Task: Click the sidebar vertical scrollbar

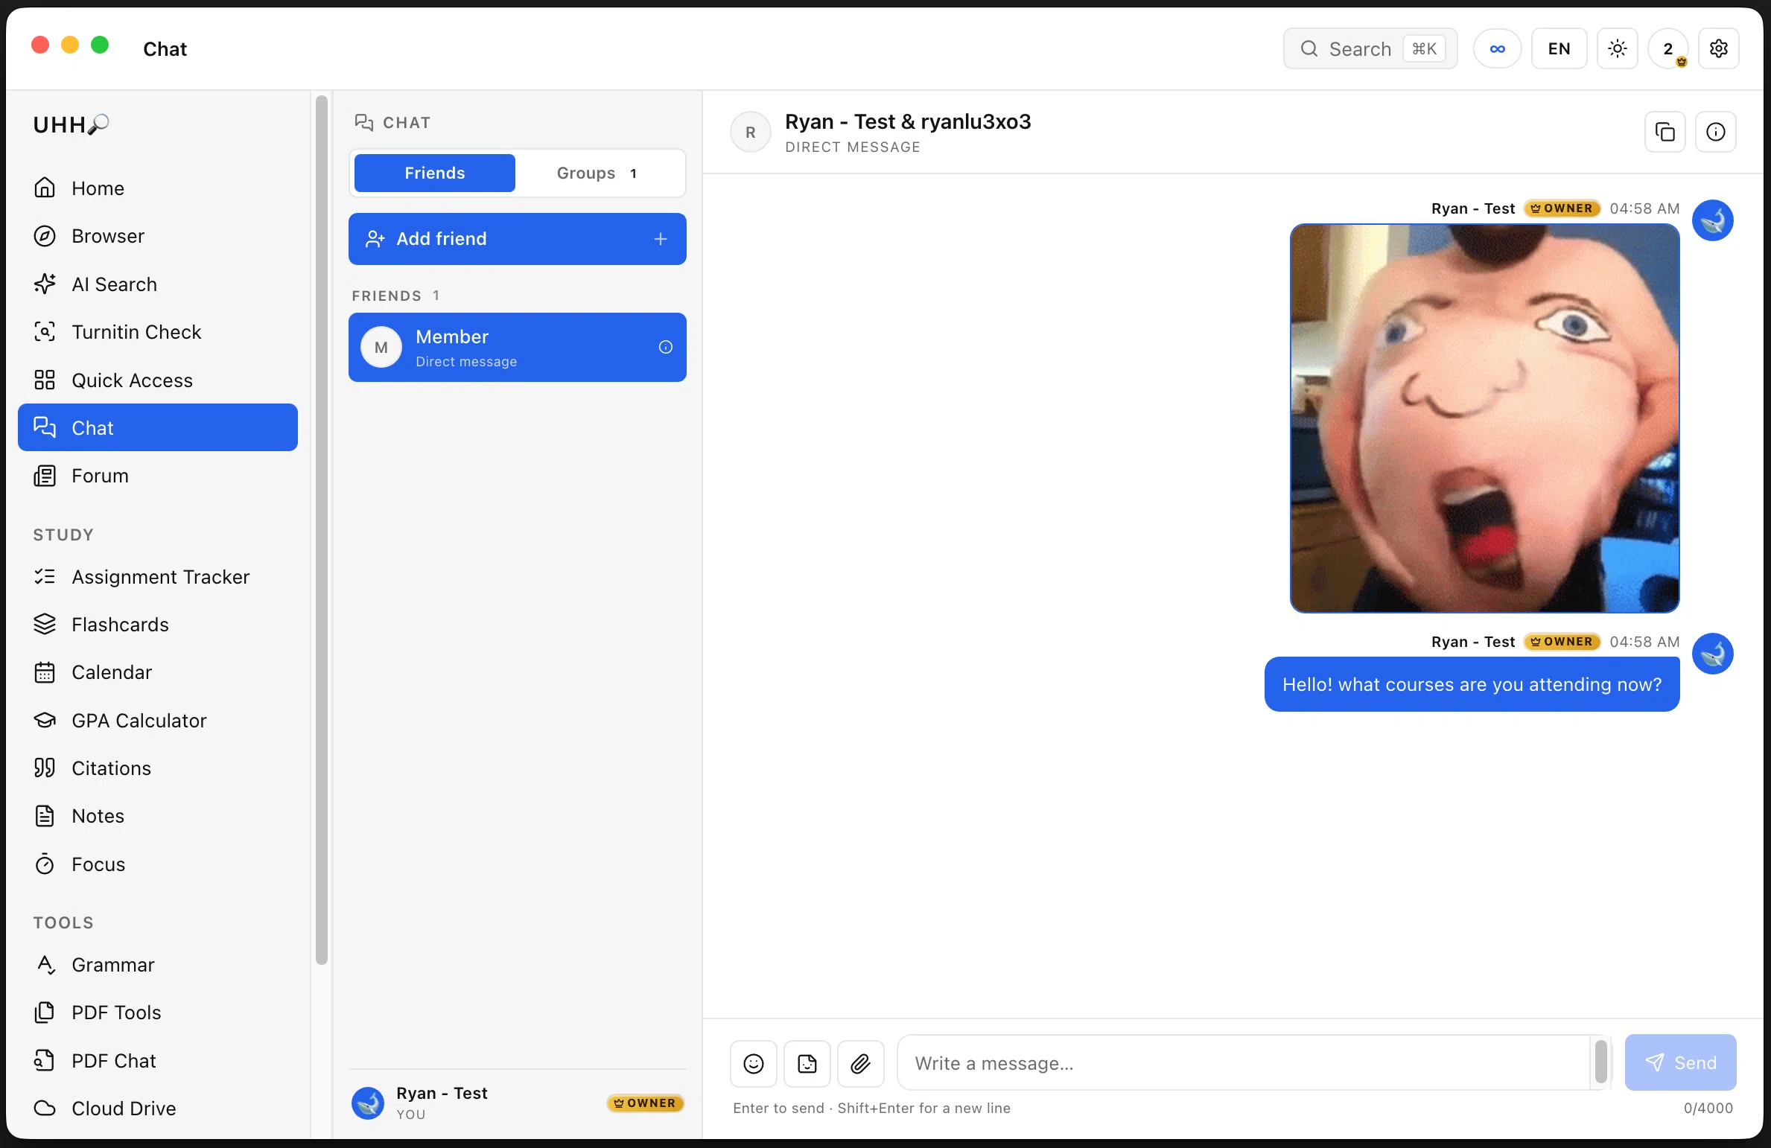Action: 322,530
